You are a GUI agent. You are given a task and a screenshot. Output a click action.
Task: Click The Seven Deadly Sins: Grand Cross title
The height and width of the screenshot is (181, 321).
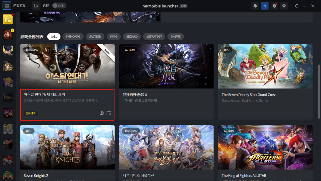[x=249, y=95]
